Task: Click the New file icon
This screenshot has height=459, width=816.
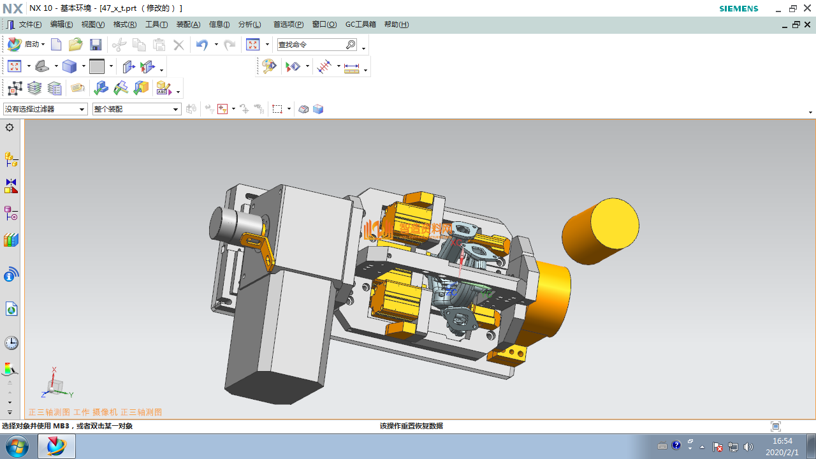Action: 56,45
